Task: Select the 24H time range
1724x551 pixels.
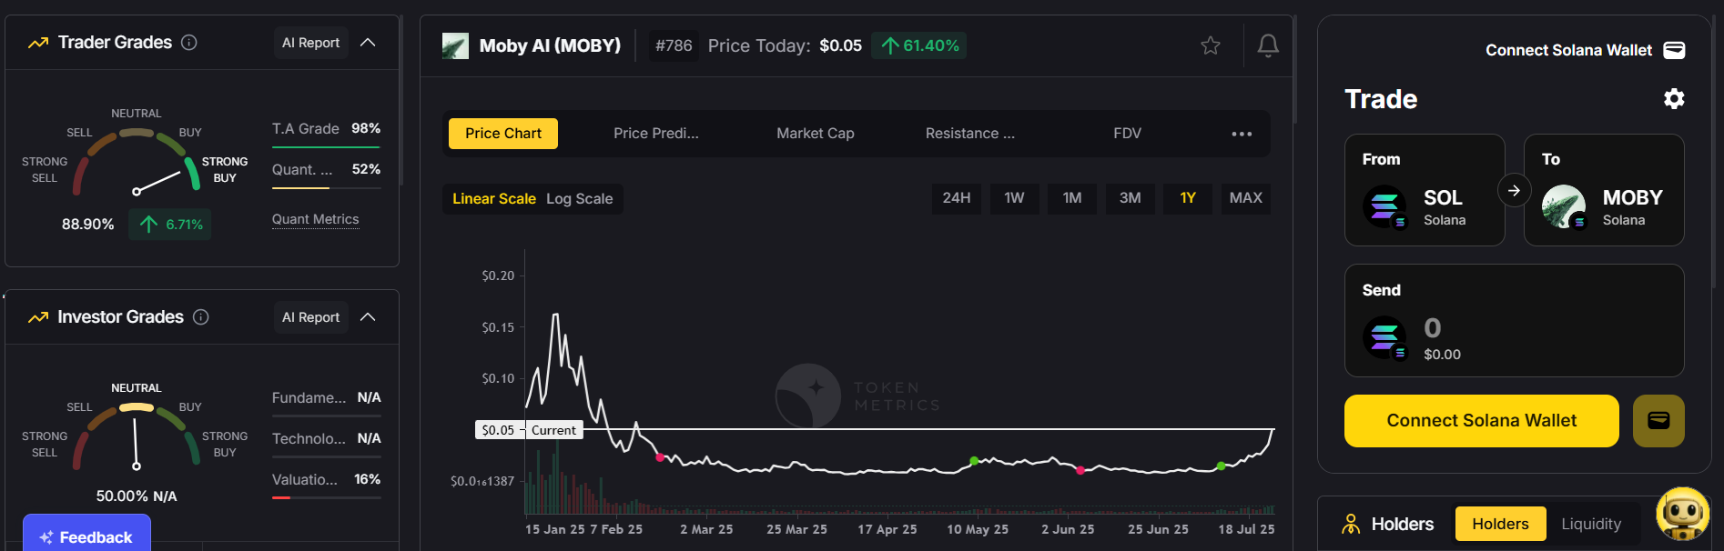Action: 957,198
